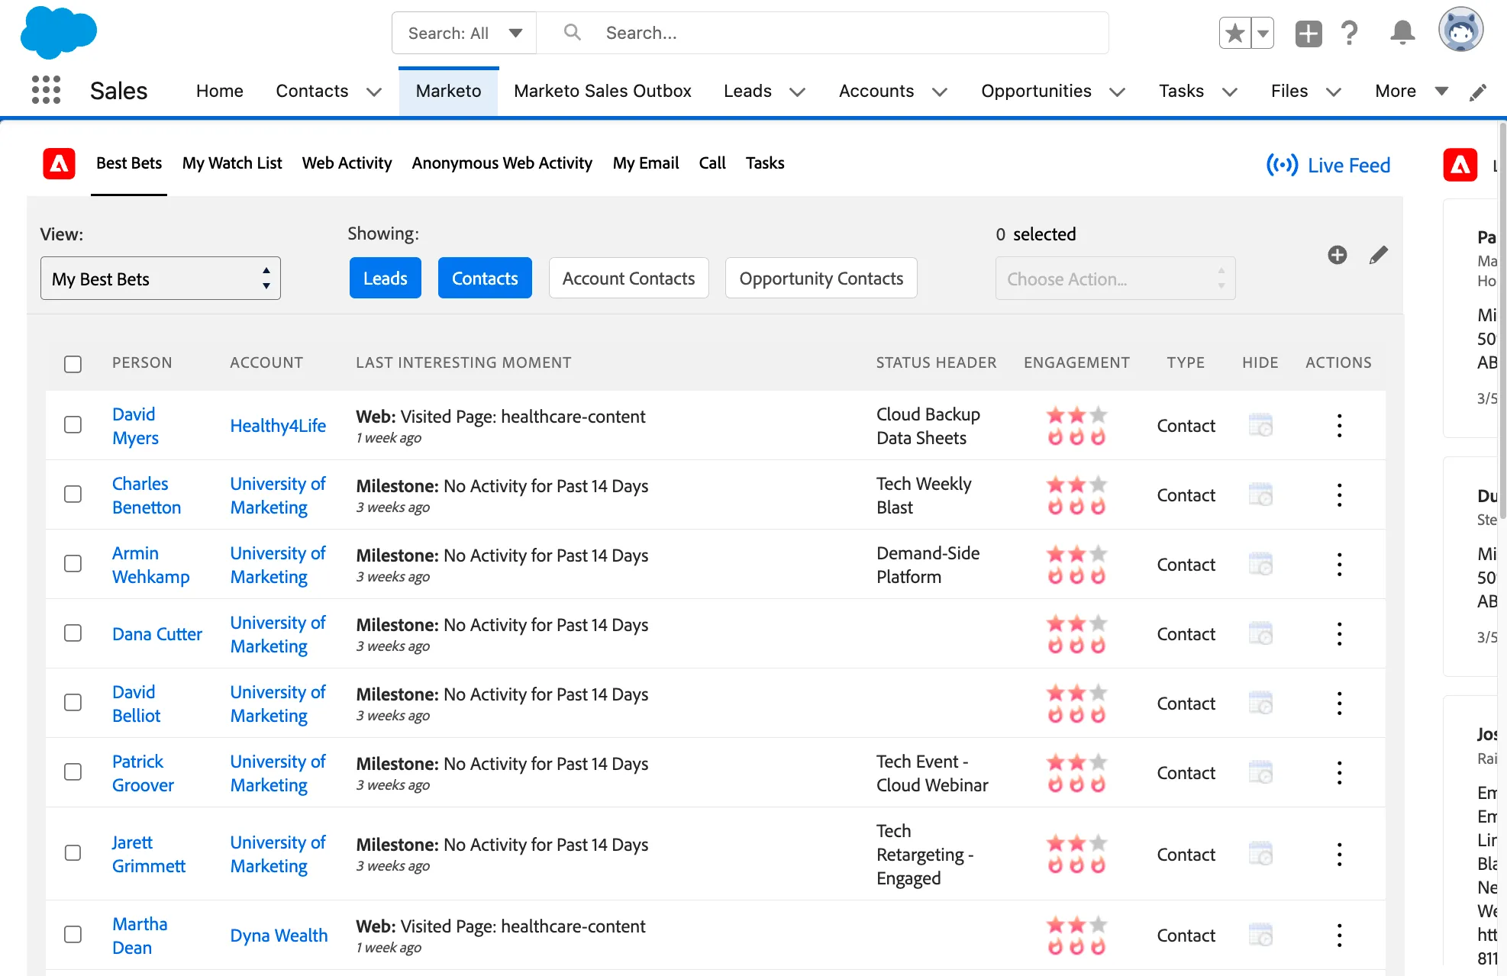Expand the Opportunities nav chevron

1118,92
